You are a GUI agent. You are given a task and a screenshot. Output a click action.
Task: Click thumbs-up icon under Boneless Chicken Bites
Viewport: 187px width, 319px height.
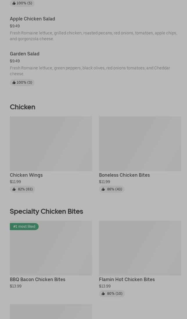(103, 189)
